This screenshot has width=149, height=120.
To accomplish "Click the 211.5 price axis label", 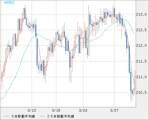I will pyautogui.click(x=141, y=61).
